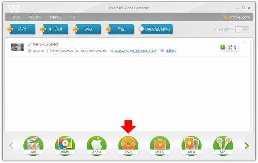This screenshot has width=258, height=163.
Task: Play the video with green preview button
Action: tap(223, 47)
